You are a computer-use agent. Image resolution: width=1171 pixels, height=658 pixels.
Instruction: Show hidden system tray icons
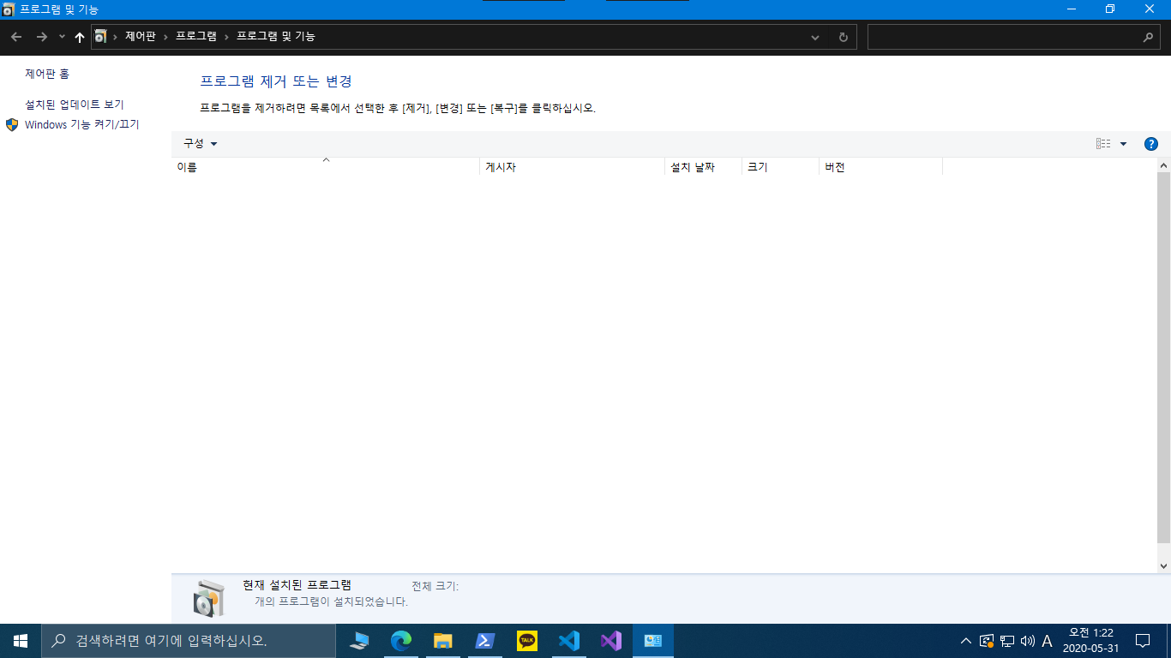(x=966, y=641)
